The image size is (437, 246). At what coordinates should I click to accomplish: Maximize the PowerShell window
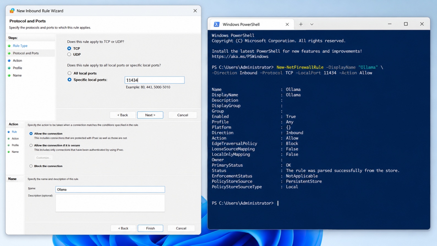(x=406, y=24)
